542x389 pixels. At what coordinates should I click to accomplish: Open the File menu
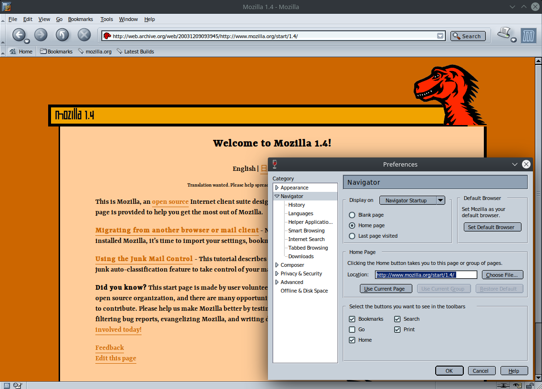(13, 20)
